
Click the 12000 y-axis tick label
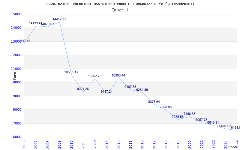click(x=16, y=55)
